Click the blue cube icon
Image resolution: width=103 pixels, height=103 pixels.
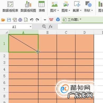(58, 20)
